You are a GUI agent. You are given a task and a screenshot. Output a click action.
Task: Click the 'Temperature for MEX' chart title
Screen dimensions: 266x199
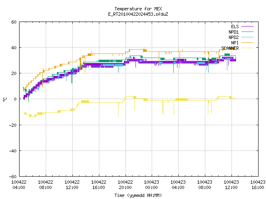click(x=138, y=9)
